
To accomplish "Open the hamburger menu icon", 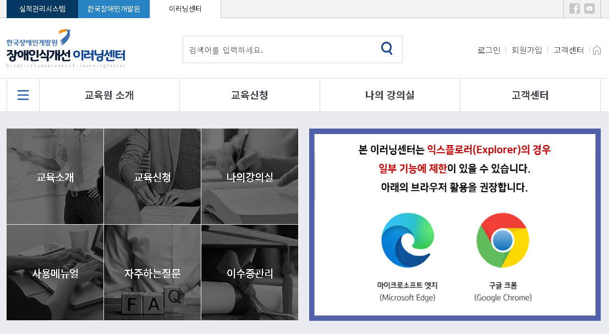I will [x=23, y=94].
